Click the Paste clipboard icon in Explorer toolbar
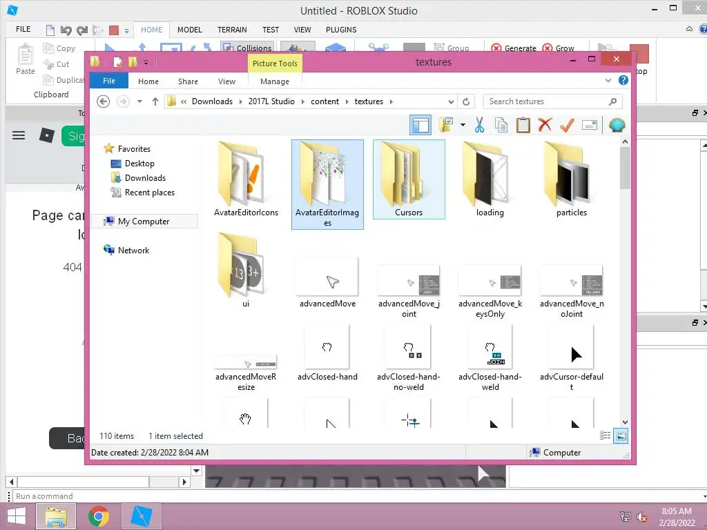The image size is (707, 530). click(x=523, y=126)
